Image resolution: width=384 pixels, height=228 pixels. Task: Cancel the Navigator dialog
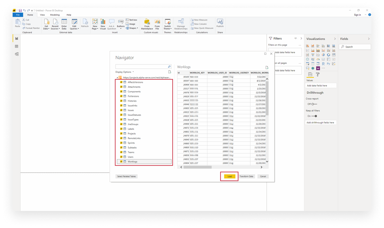[x=263, y=176]
